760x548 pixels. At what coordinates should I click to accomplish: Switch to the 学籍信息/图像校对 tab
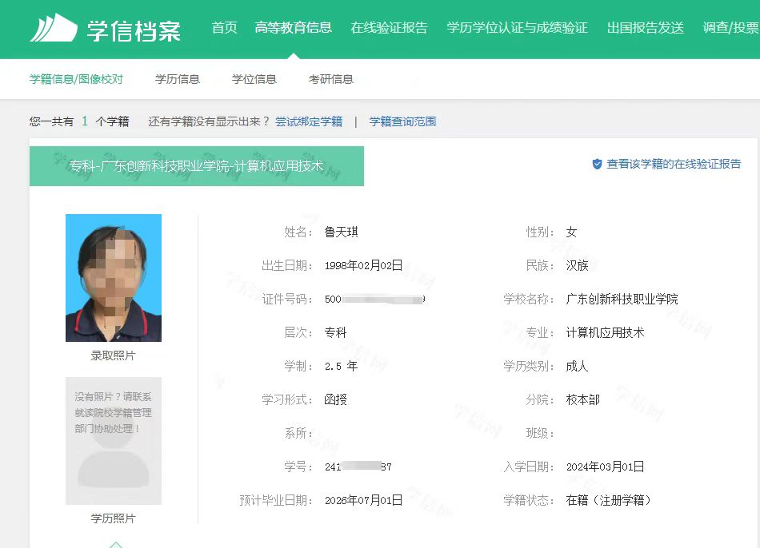[x=76, y=79]
